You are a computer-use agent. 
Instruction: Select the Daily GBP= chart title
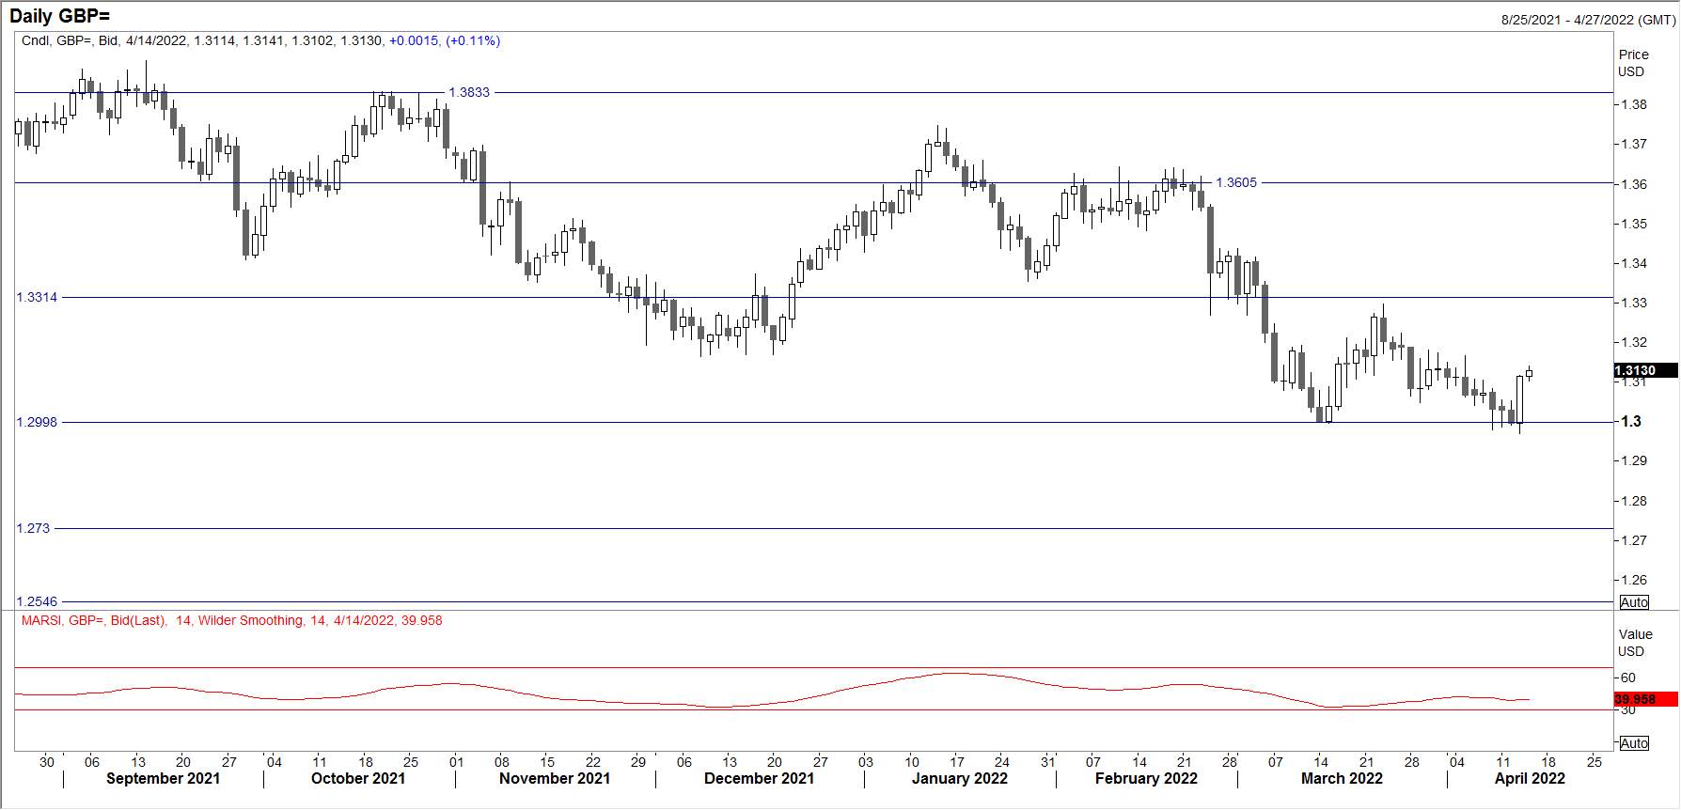[60, 17]
